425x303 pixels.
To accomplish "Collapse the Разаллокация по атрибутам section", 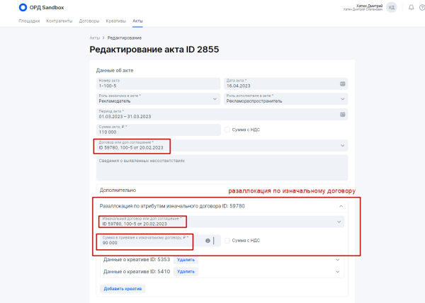I will click(x=339, y=206).
